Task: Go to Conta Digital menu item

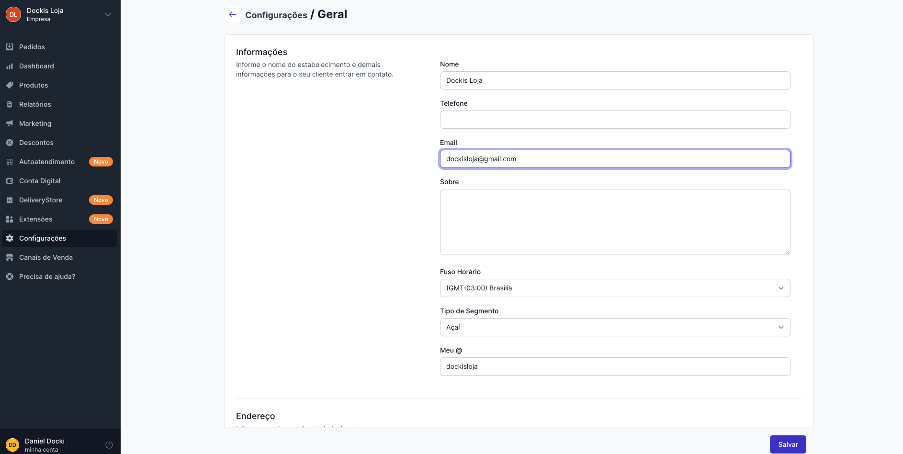Action: coord(40,181)
